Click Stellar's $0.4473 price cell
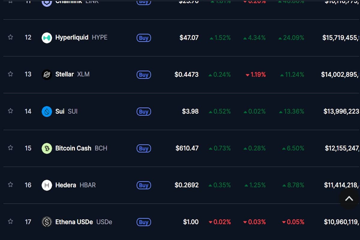This screenshot has width=360, height=240. pyautogui.click(x=186, y=74)
